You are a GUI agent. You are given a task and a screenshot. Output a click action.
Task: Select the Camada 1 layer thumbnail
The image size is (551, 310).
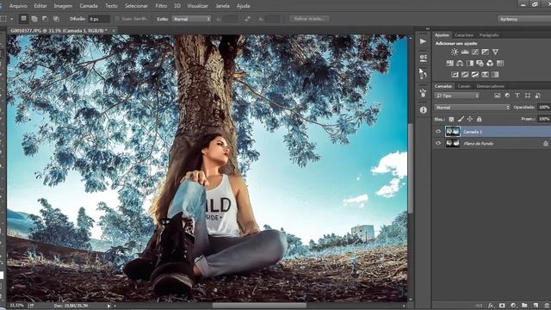(x=453, y=132)
